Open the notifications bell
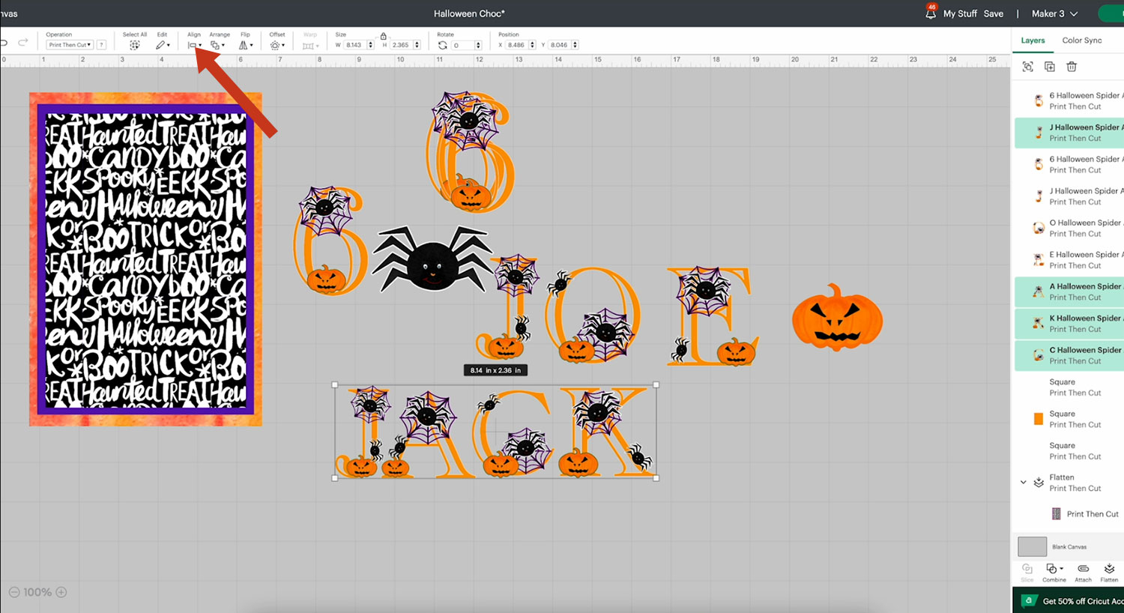The width and height of the screenshot is (1124, 613). pos(931,13)
